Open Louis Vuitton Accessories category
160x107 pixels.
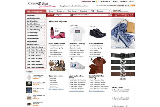click(36, 67)
